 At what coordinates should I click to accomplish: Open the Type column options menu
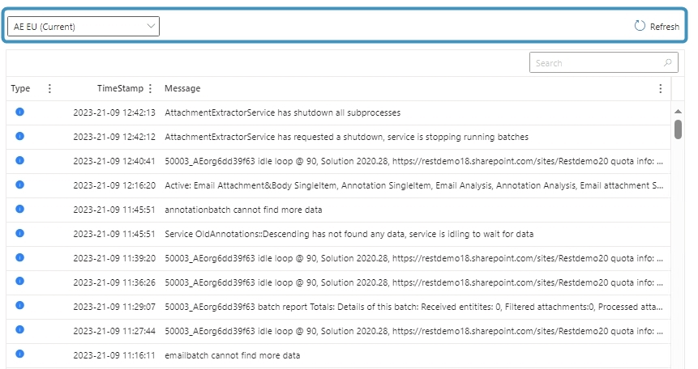click(49, 88)
